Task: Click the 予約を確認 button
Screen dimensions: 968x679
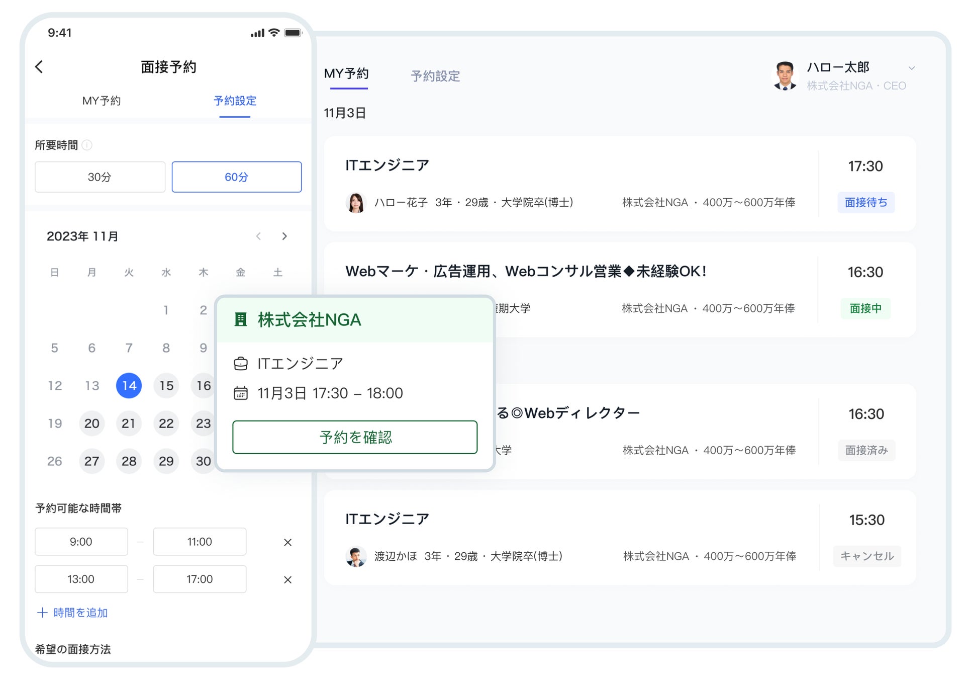Action: click(355, 437)
